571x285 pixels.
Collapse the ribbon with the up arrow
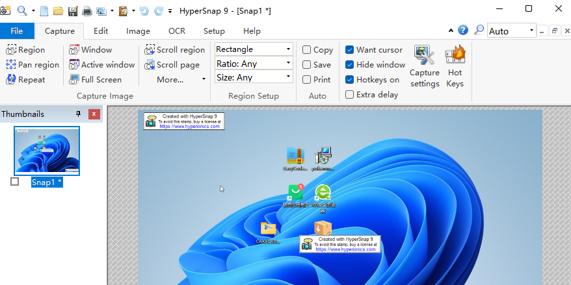click(x=451, y=31)
